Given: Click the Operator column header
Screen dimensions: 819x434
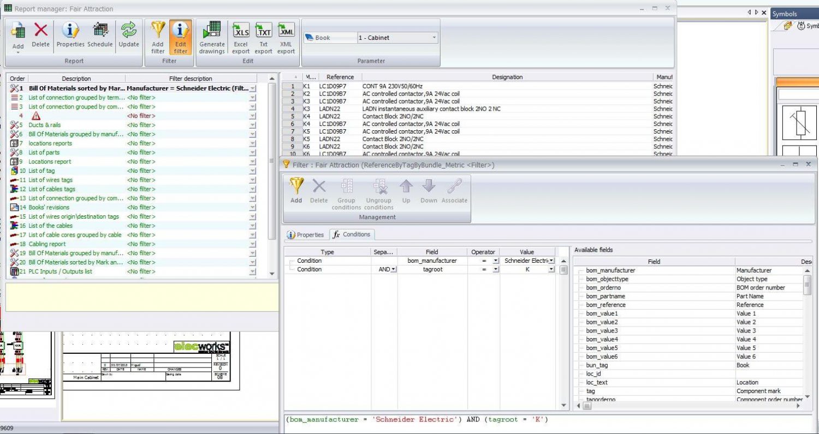Looking at the screenshot, I should [483, 252].
